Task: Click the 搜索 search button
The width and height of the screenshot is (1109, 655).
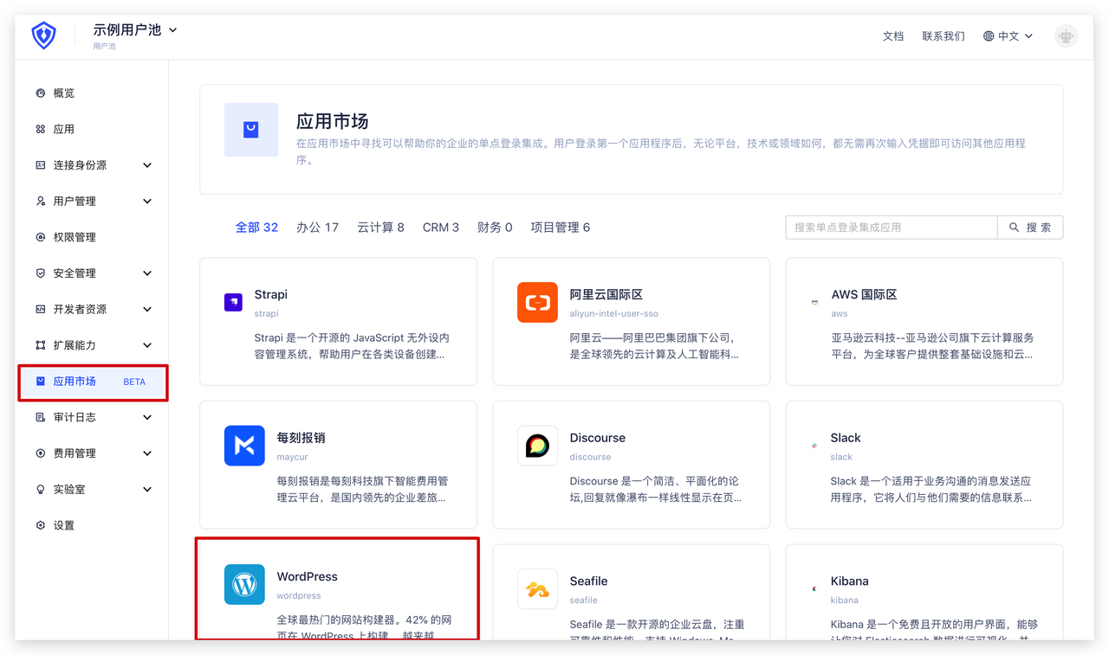Action: [x=1030, y=228]
